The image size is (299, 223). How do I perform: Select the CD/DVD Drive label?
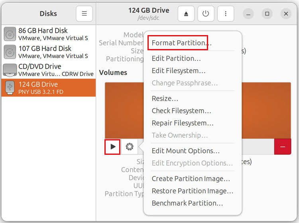[40, 66]
